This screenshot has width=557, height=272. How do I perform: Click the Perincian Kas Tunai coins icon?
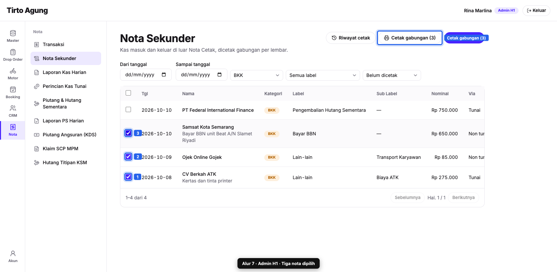pos(37,86)
